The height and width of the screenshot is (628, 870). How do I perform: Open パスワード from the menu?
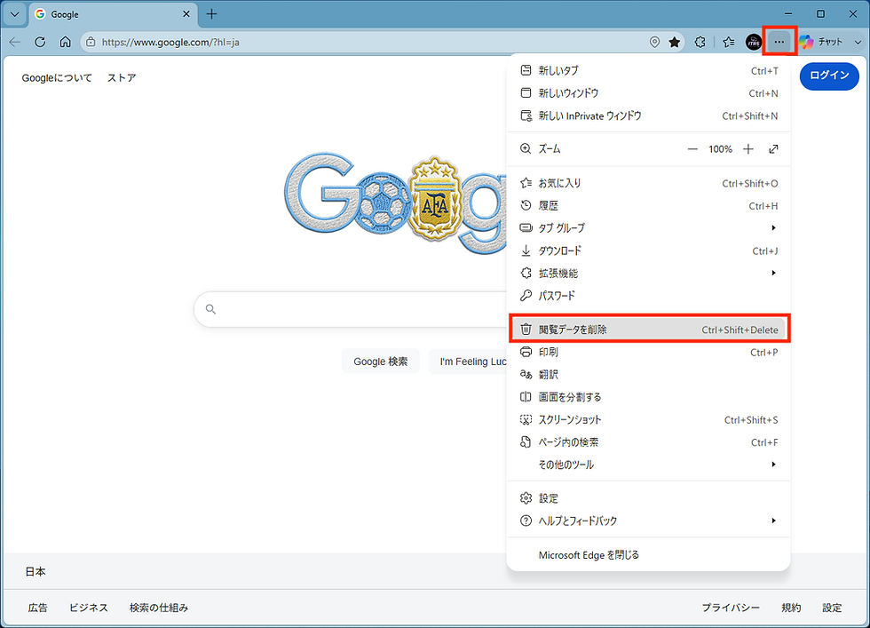click(648, 296)
